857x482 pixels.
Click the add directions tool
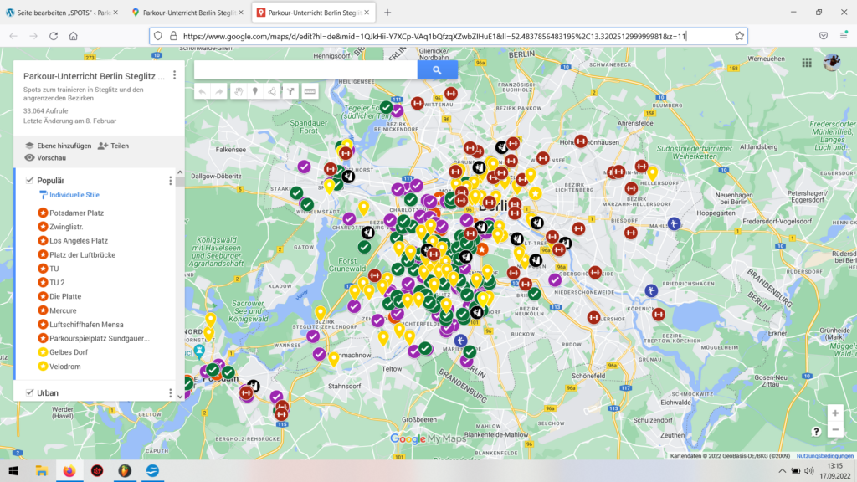click(x=290, y=91)
